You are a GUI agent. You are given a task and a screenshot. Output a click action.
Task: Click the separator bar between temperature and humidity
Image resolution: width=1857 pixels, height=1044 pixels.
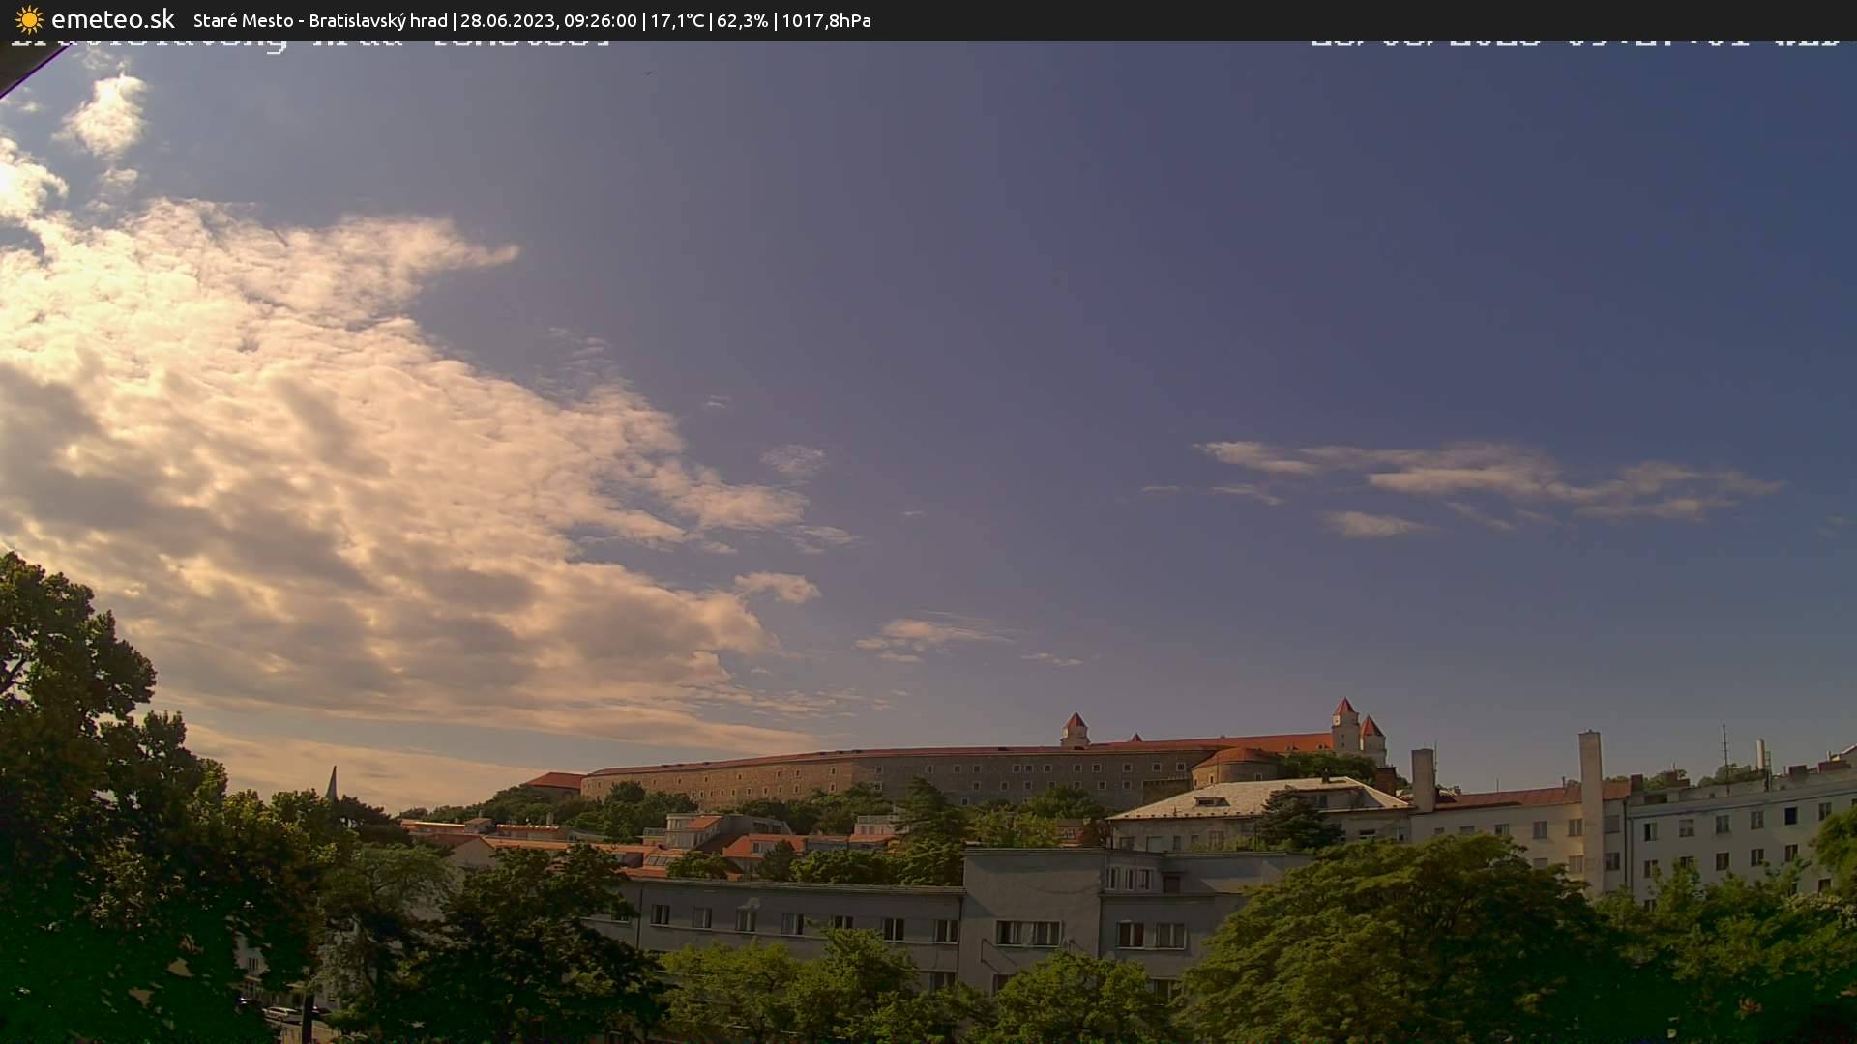click(713, 19)
